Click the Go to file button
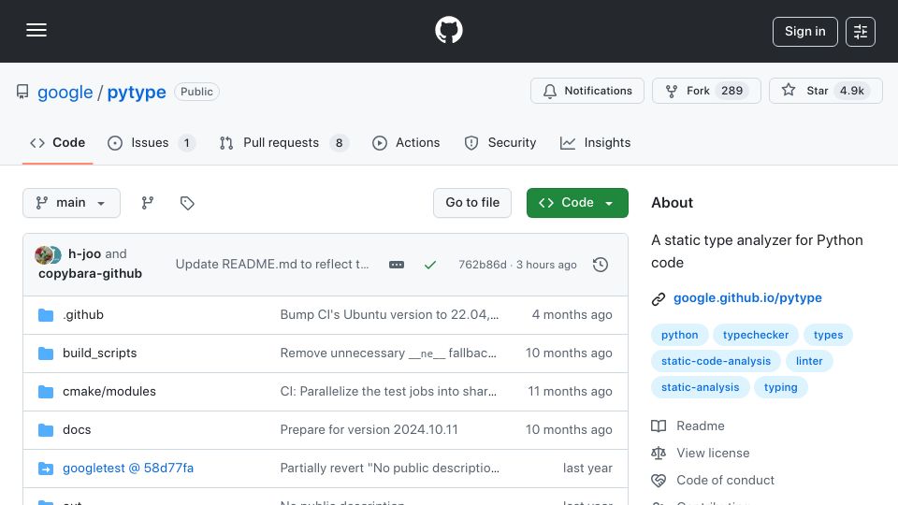 [471, 203]
